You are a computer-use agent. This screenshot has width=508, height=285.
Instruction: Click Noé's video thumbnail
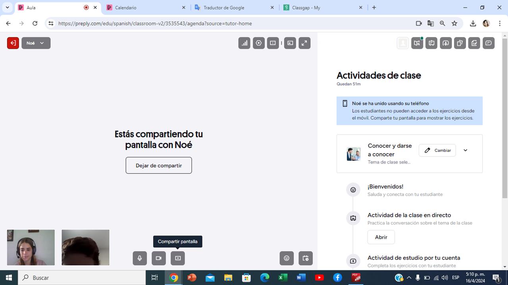[85, 247]
